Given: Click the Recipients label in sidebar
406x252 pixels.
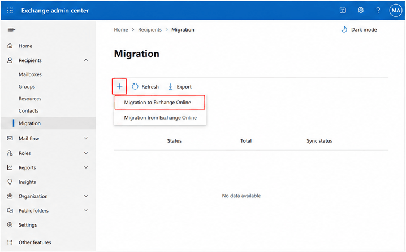Looking at the screenshot, I should coord(30,60).
